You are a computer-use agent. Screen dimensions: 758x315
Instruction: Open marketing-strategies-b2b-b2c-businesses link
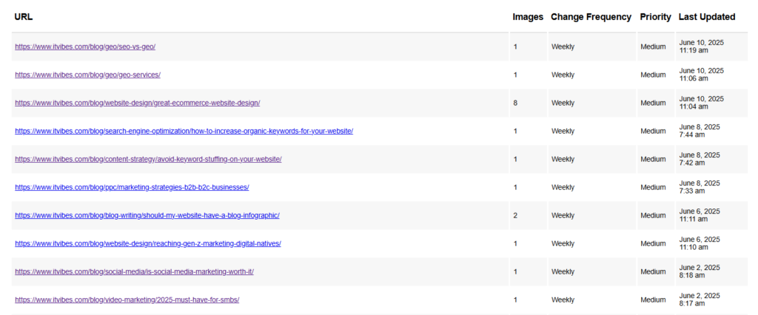pyautogui.click(x=132, y=187)
